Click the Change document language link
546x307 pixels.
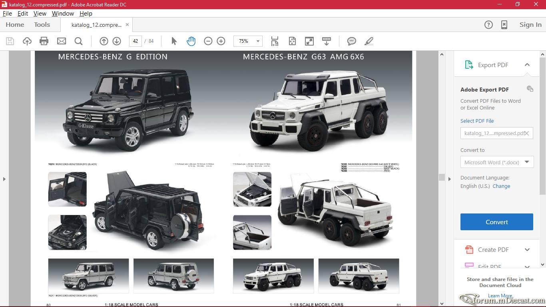coord(501,186)
